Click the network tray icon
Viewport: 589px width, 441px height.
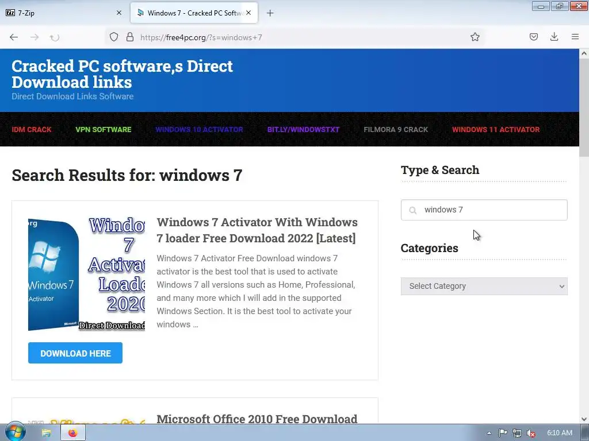pyautogui.click(x=517, y=433)
